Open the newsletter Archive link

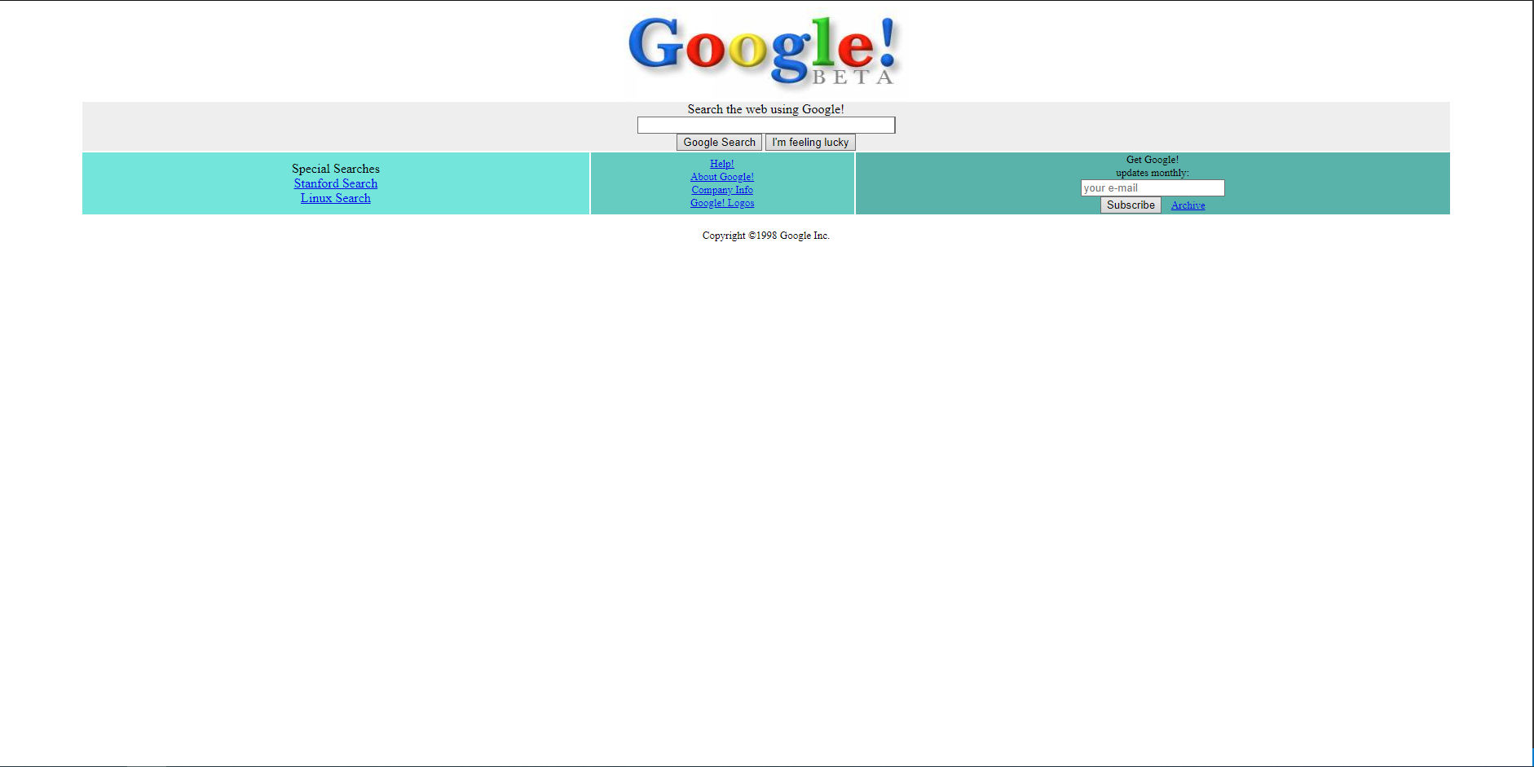1187,205
